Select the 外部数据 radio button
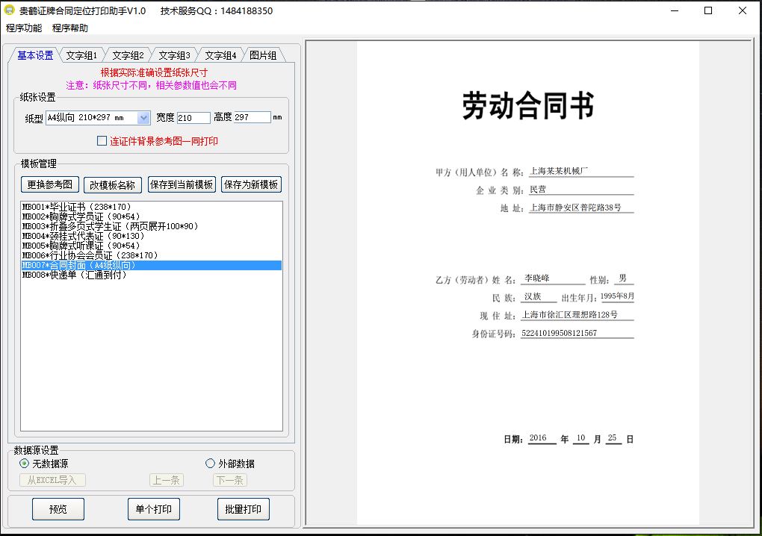This screenshot has height=536, width=762. point(210,463)
